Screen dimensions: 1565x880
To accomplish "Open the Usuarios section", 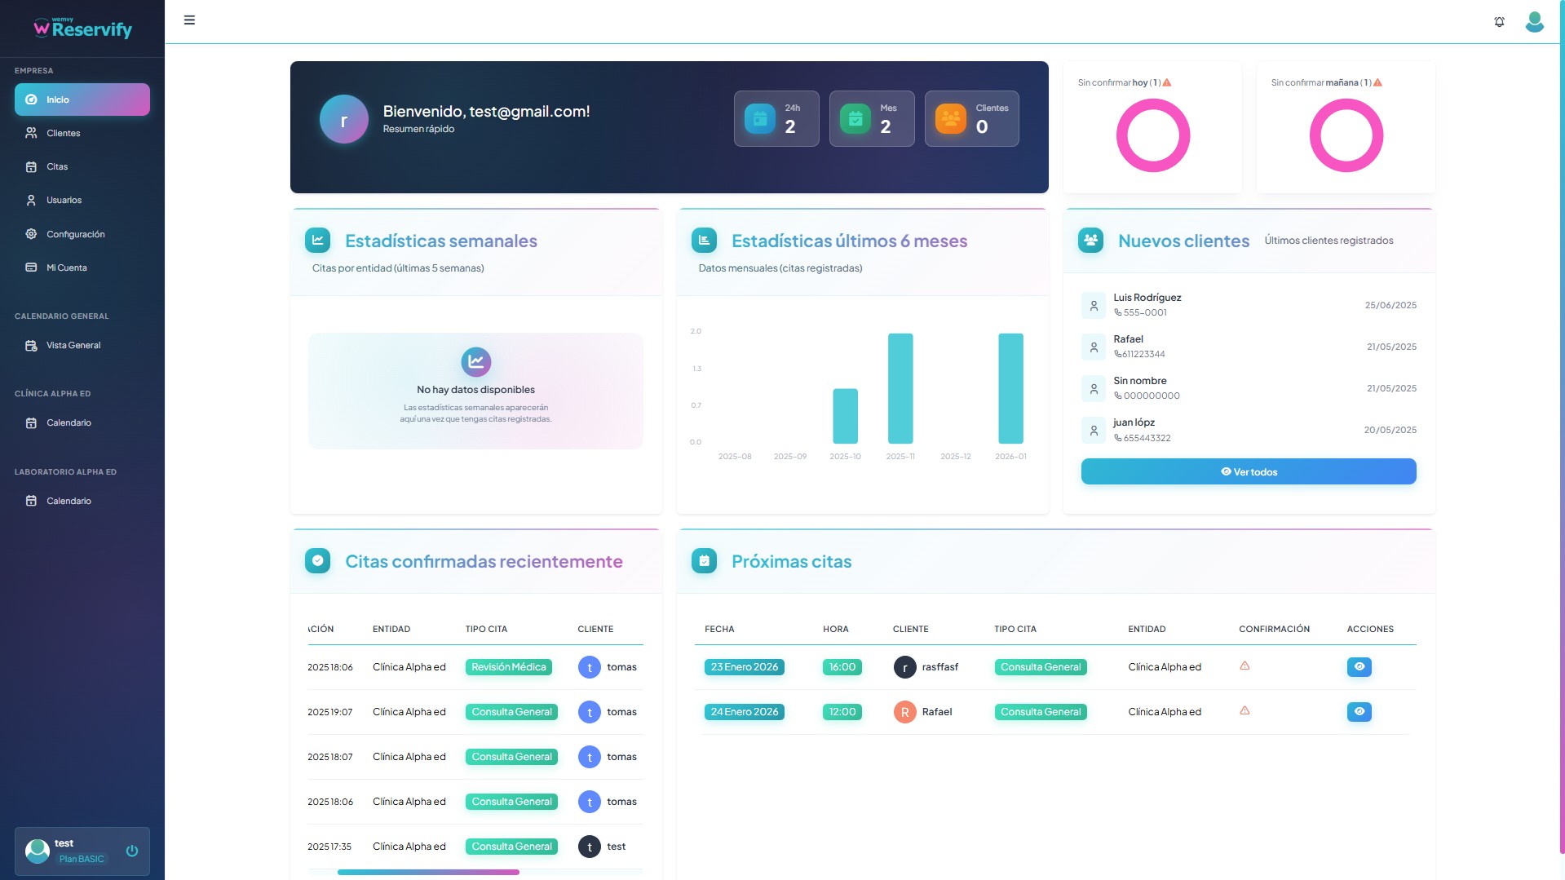I will [x=64, y=200].
